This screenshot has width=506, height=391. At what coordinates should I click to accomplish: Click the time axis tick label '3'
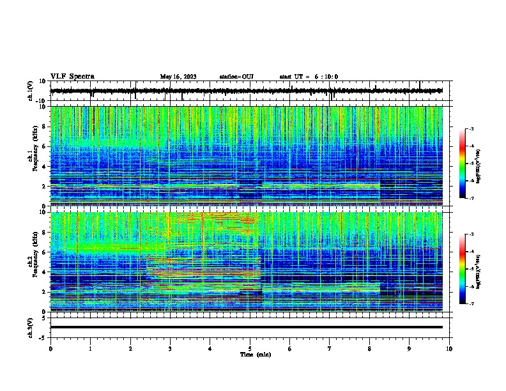point(170,349)
